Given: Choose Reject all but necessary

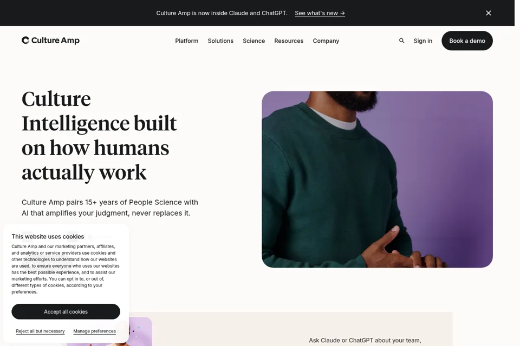Looking at the screenshot, I should [x=40, y=331].
